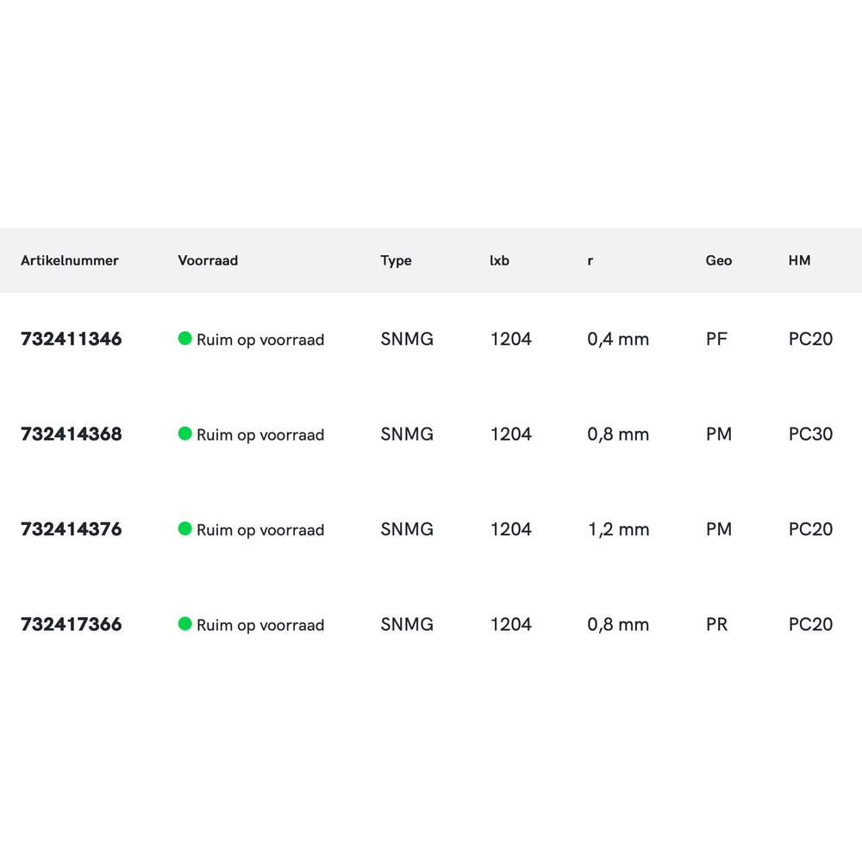Click the 1,2 mm radius value

click(618, 529)
